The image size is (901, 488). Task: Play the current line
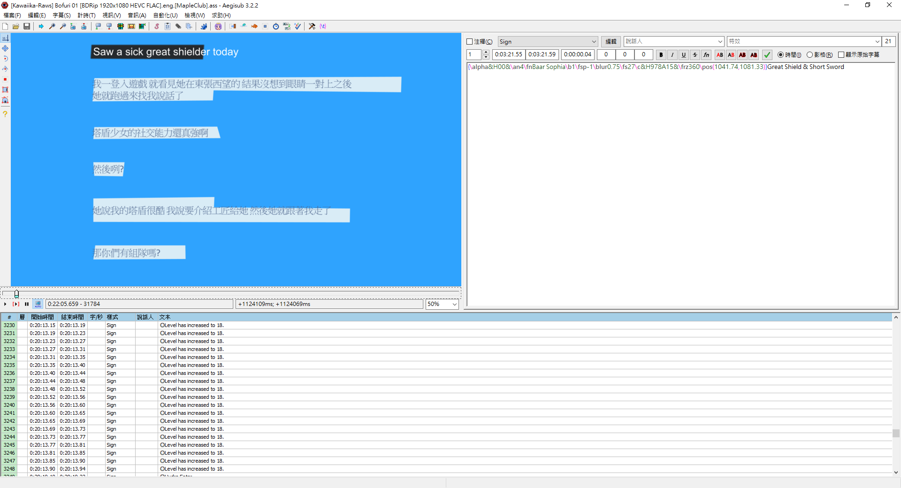click(16, 304)
